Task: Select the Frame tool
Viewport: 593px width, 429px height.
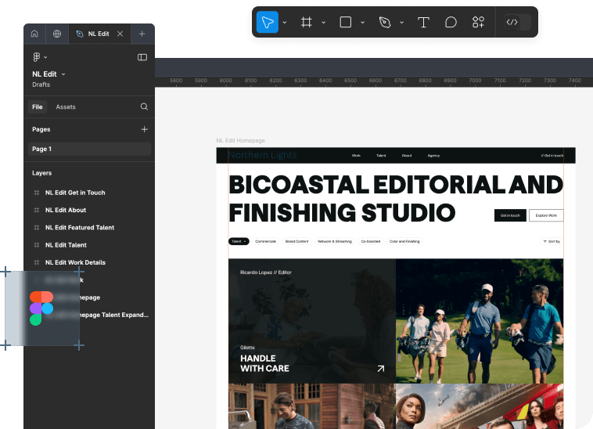Action: pos(307,22)
